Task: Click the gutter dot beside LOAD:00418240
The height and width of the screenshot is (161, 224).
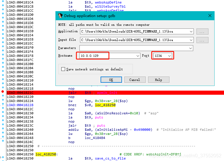Action: 3,128
